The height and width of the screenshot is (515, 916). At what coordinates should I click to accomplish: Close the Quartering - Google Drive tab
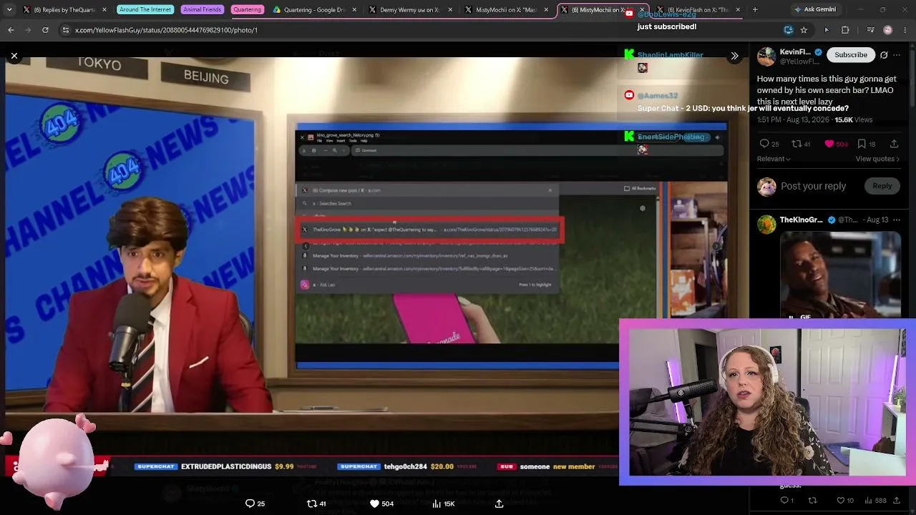[x=355, y=10]
